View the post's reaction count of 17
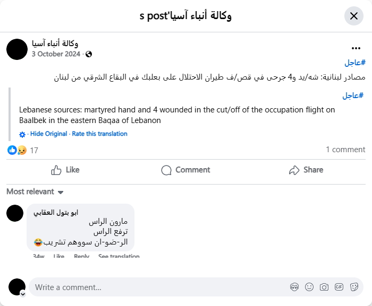 pos(34,151)
